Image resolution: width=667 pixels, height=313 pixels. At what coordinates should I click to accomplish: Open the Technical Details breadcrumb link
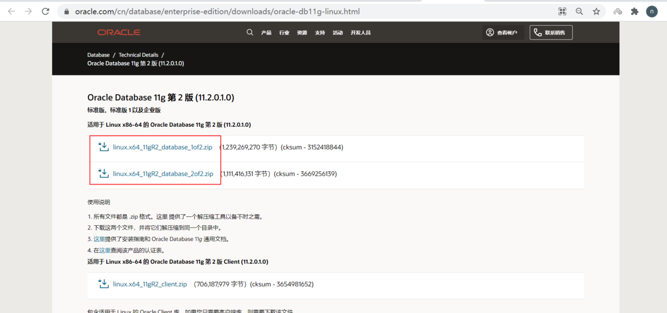(x=138, y=55)
